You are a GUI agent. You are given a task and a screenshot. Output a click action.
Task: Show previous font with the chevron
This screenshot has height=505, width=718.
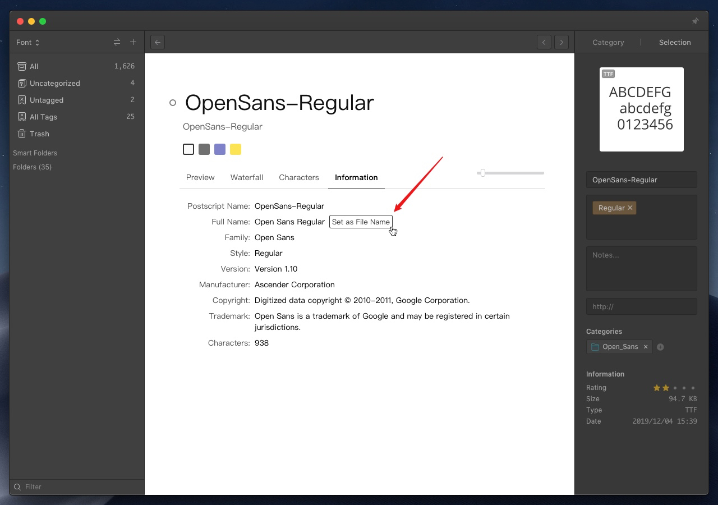(544, 42)
